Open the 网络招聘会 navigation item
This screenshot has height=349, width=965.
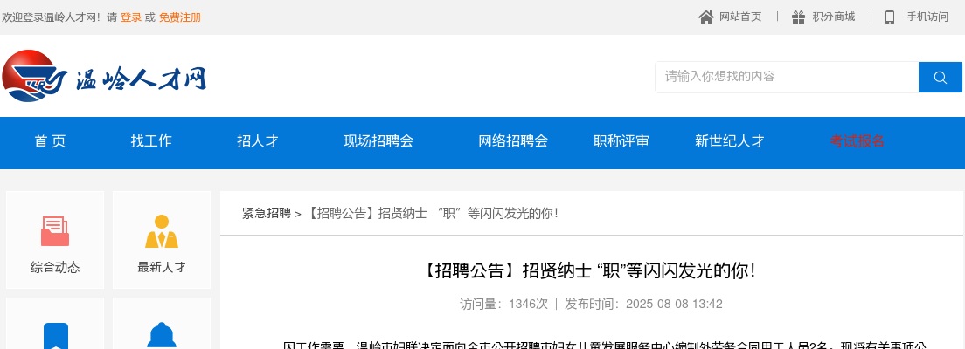[513, 141]
